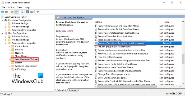Collapse the Computer Configuration node
The image size is (185, 96).
pos(2,20)
